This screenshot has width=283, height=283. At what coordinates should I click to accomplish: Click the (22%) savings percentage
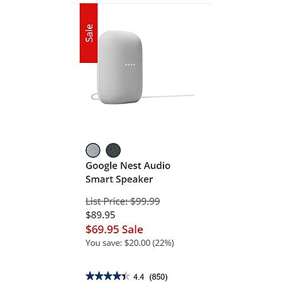[163, 243]
